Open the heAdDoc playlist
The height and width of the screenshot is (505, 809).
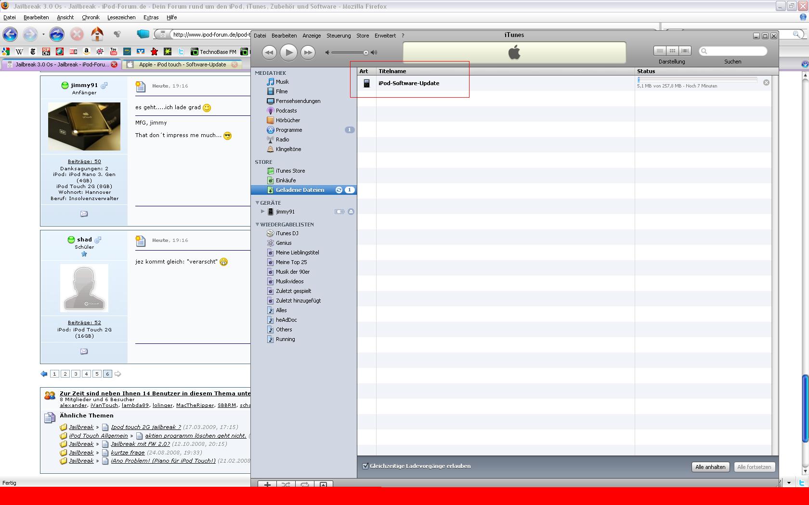click(286, 320)
